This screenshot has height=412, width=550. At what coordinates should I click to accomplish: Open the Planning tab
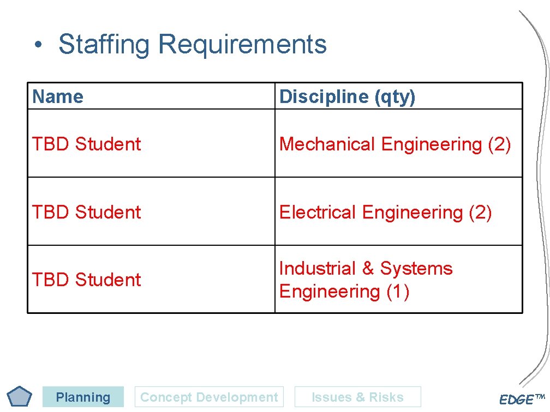[83, 397]
